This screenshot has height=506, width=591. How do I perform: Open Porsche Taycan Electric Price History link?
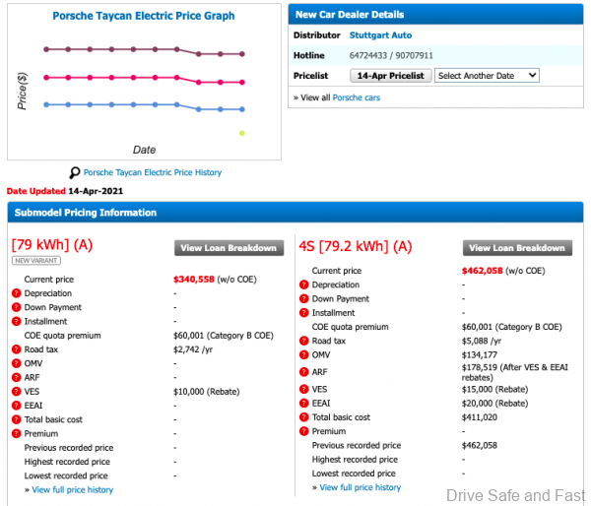152,172
